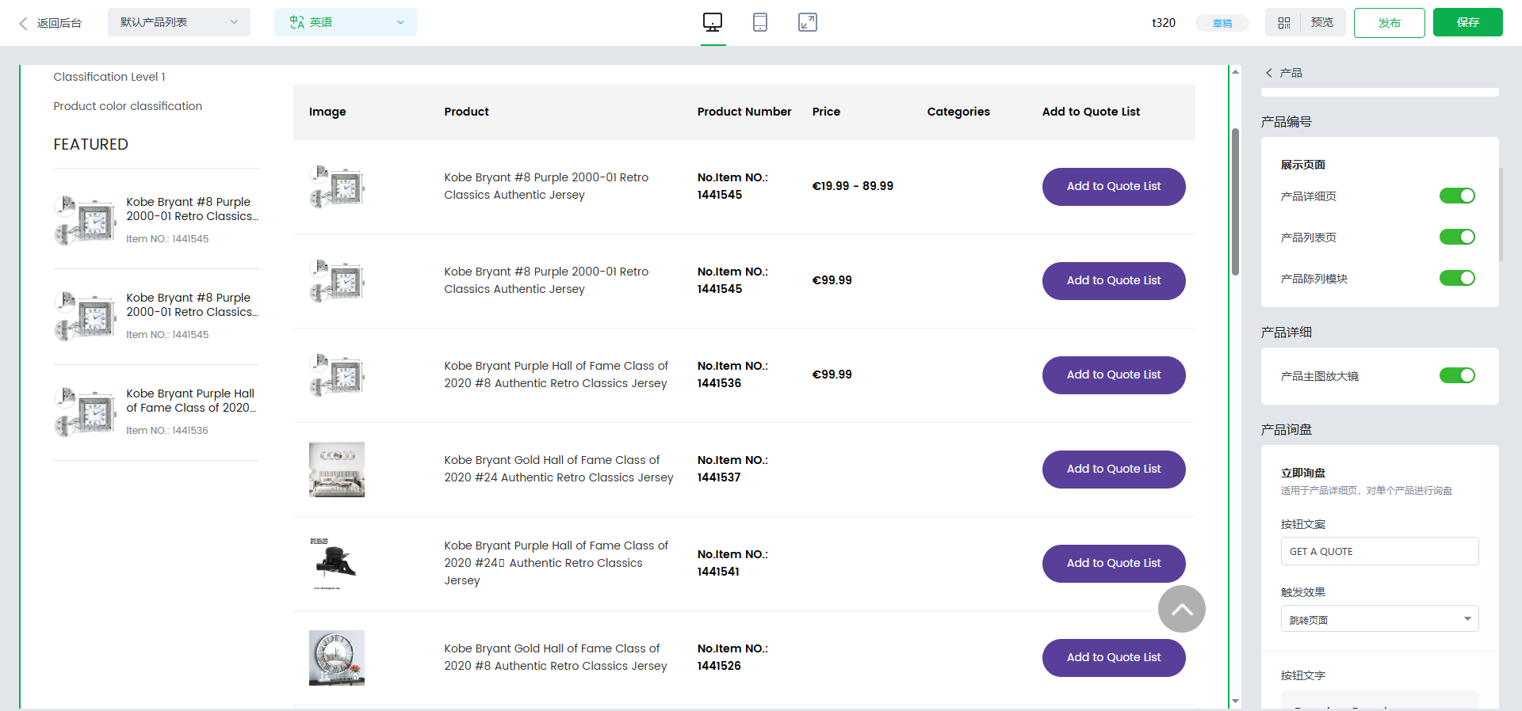Select Classification Level 1 category

[x=109, y=77]
